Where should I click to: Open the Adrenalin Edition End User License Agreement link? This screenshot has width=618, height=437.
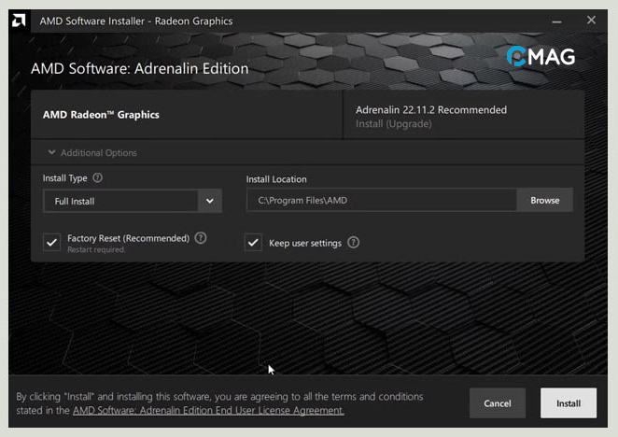208,411
